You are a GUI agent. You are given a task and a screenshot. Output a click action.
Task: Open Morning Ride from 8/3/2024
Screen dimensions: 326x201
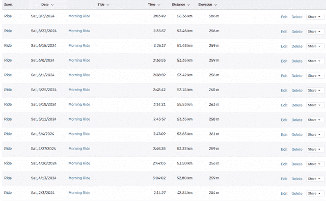click(79, 16)
